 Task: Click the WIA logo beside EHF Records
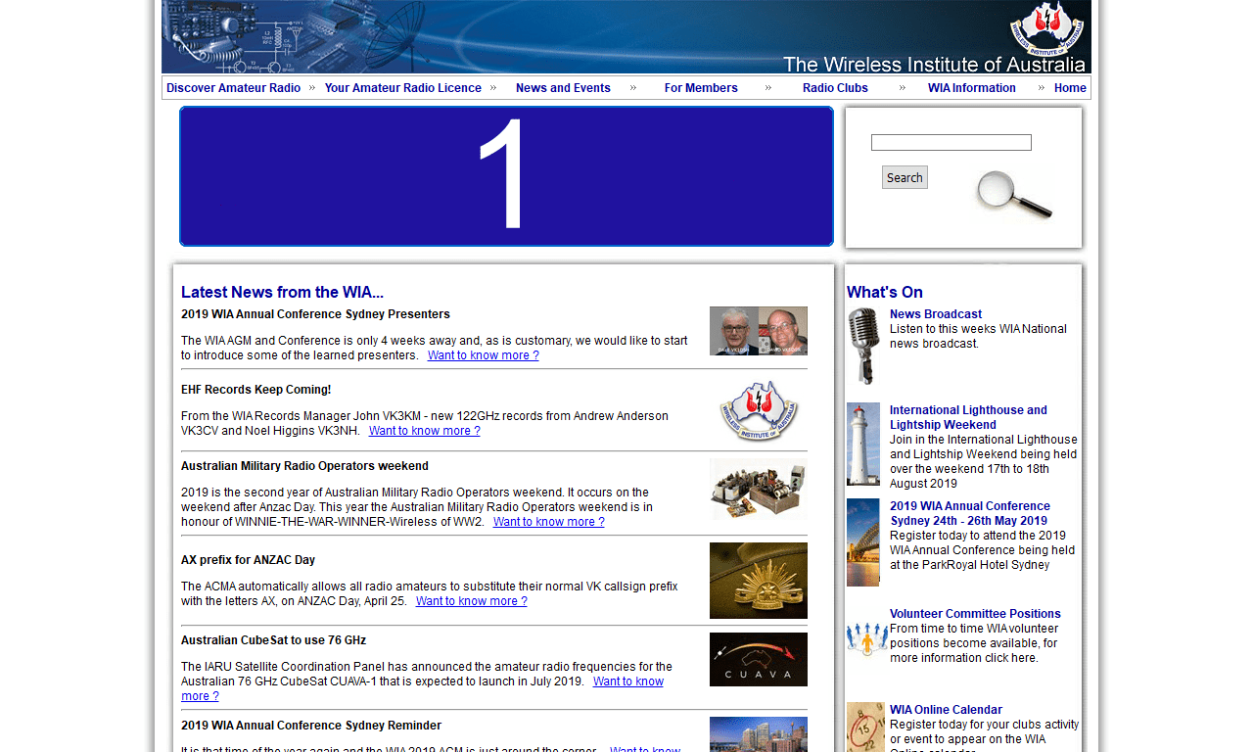click(759, 411)
